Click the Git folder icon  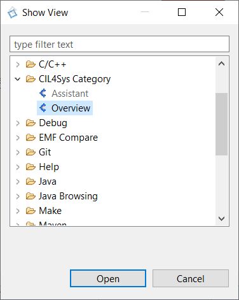tap(31, 152)
